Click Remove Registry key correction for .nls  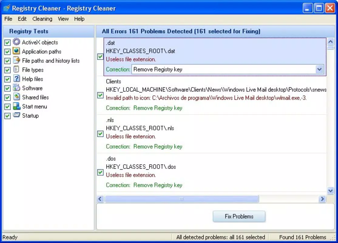pyautogui.click(x=158, y=147)
